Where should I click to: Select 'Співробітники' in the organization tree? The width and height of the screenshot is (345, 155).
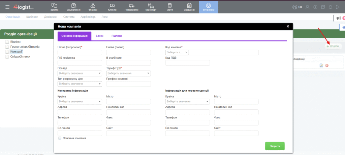(20, 57)
